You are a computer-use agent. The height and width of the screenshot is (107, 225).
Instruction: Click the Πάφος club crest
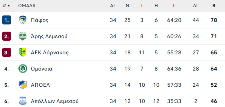click(23, 20)
